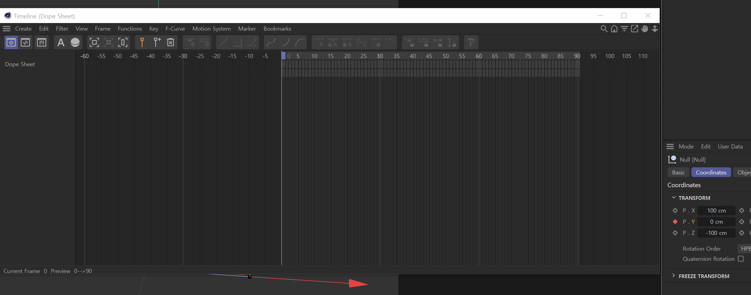Collapse the TRANSFORM section
Screen dimensions: 751x295
click(674, 197)
